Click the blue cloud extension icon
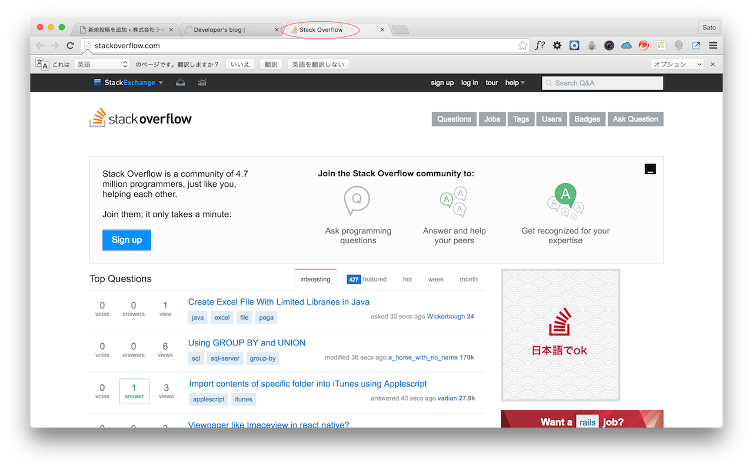 (x=626, y=45)
